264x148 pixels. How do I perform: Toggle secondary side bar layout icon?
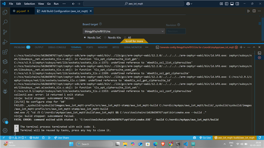(238, 4)
